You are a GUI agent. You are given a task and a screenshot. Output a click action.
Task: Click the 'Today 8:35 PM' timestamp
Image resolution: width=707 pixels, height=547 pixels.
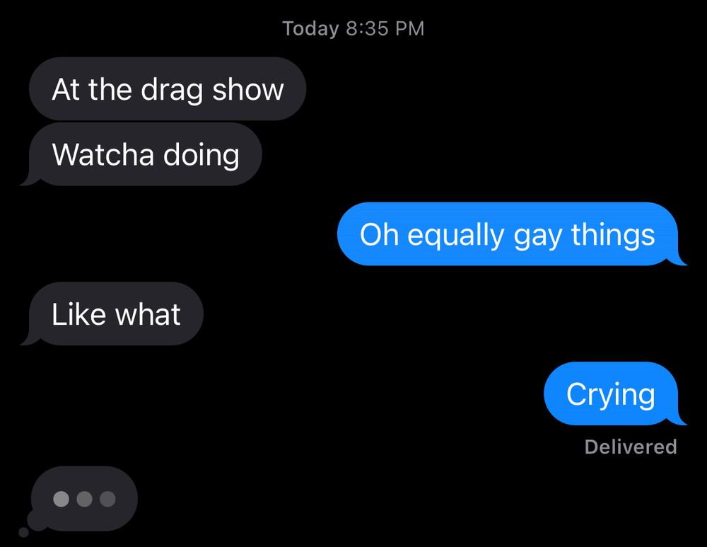(x=353, y=28)
